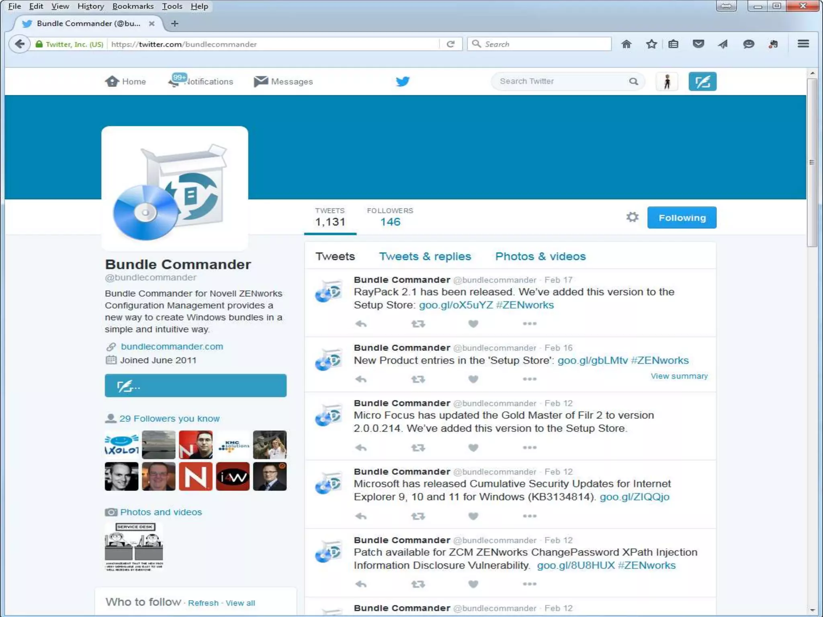This screenshot has width=823, height=617.
Task: Reply to the Micro Focus Filr tweet
Action: 361,447
